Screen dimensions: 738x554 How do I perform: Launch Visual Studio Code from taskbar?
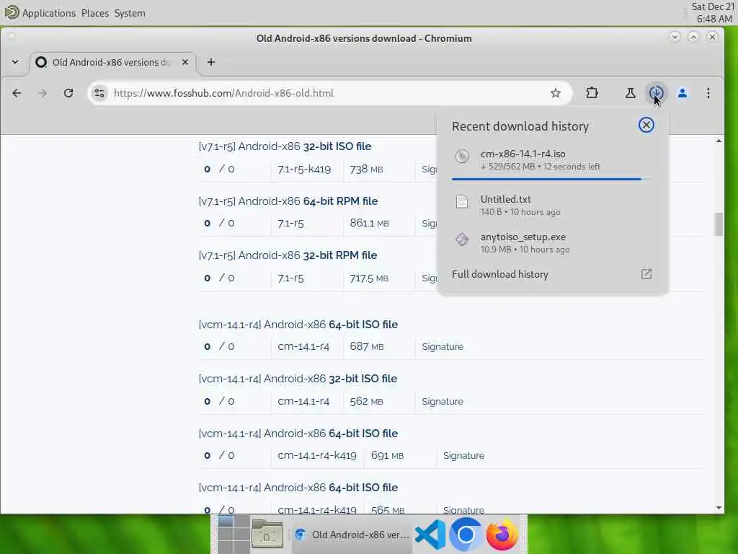click(431, 535)
